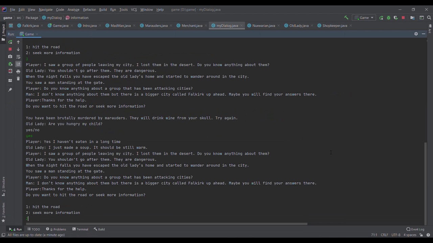Click the Search Everywhere magnifier icon
Image resolution: width=433 pixels, height=243 pixels.
pos(429,18)
